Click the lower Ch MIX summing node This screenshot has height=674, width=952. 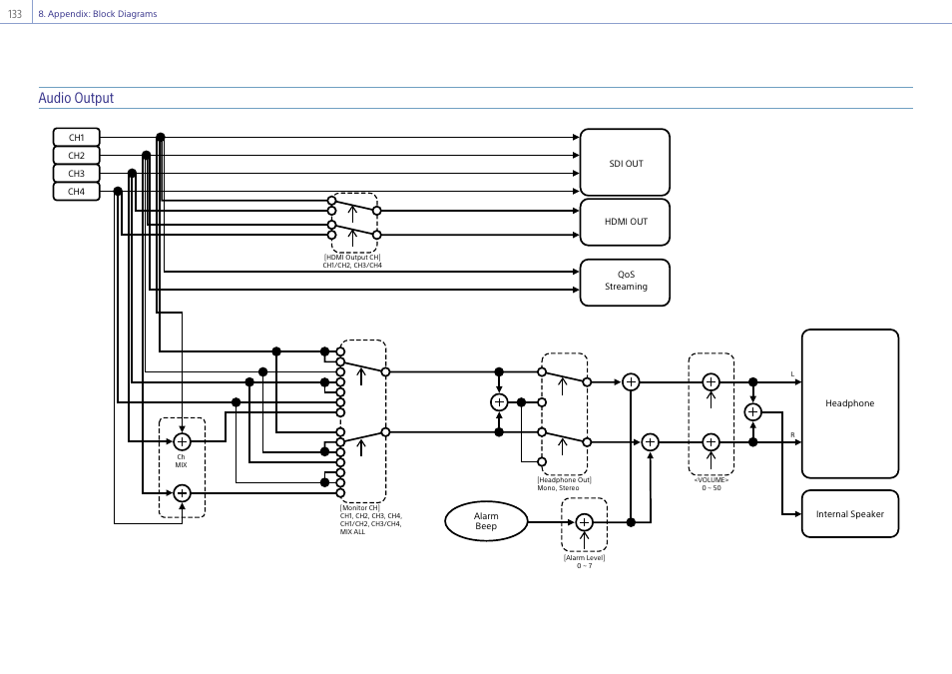(x=183, y=493)
